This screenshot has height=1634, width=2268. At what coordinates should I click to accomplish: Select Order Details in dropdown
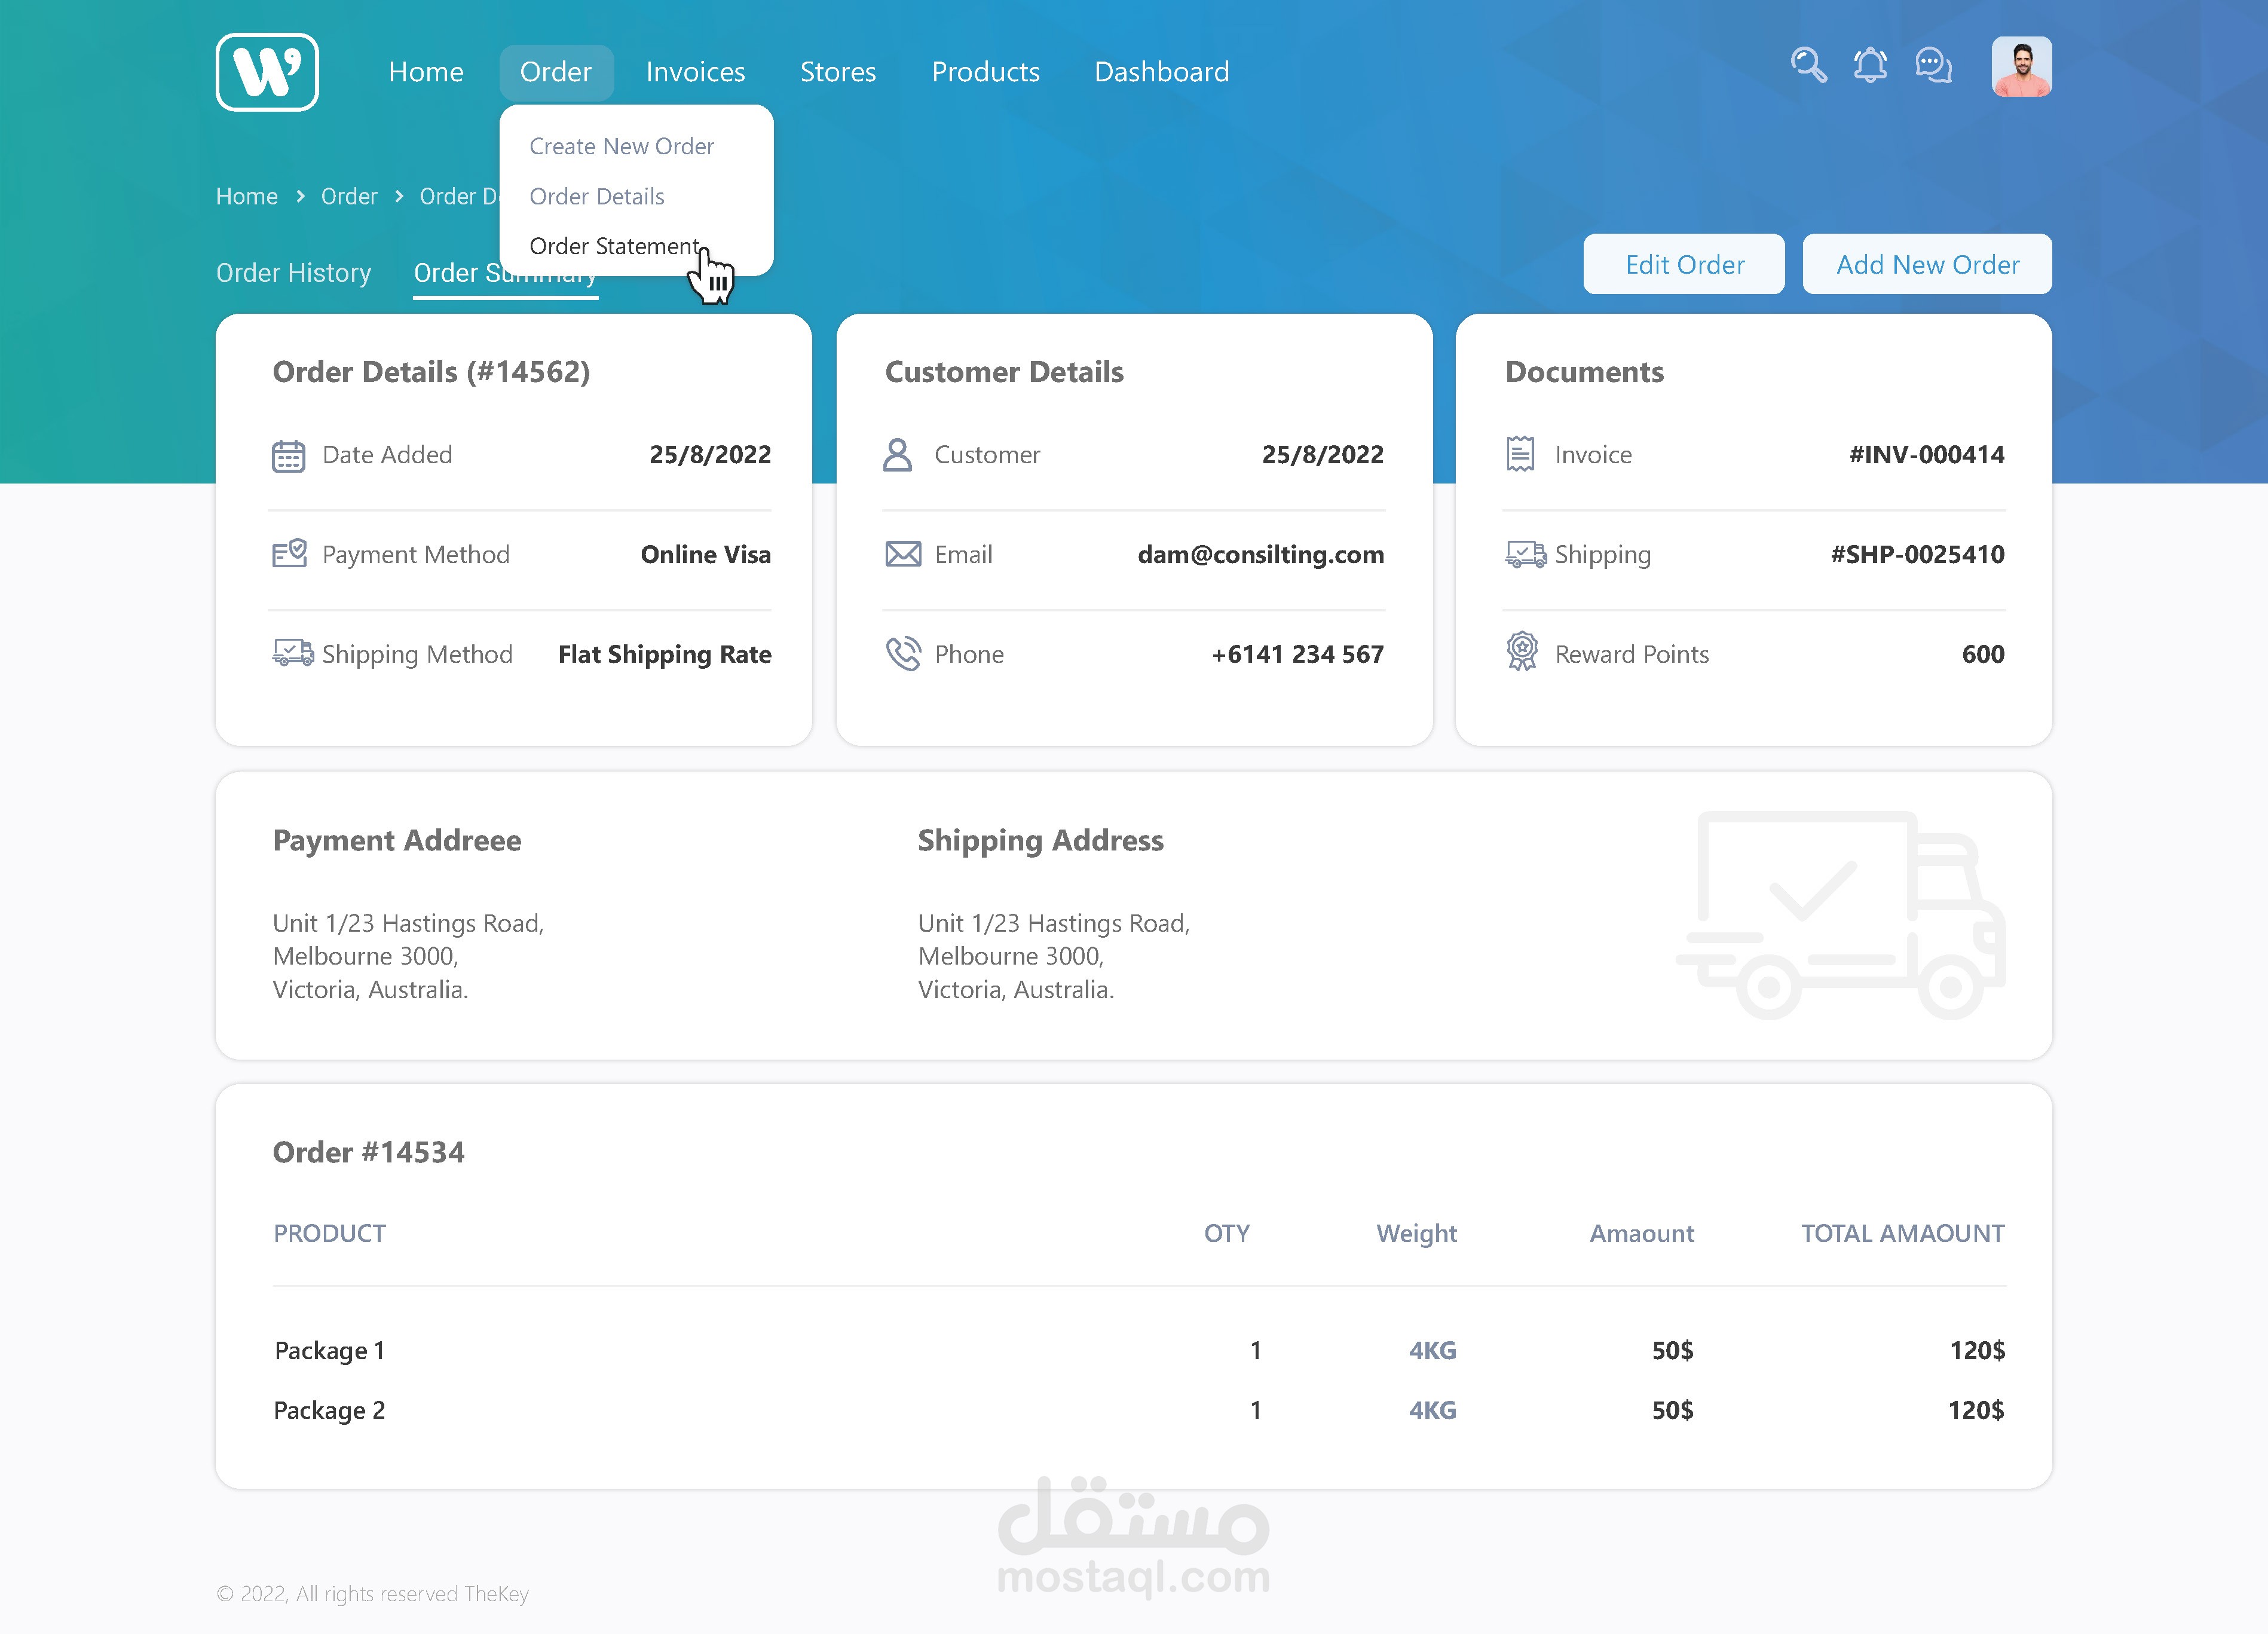click(597, 196)
